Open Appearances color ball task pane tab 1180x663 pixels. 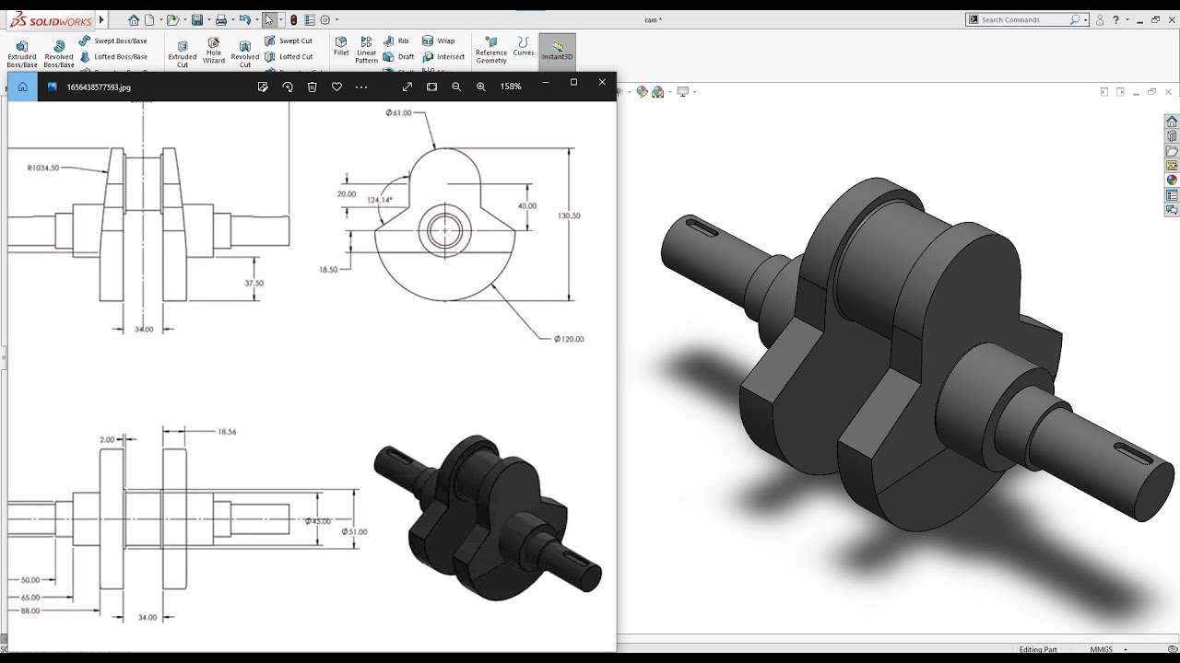tap(1172, 180)
